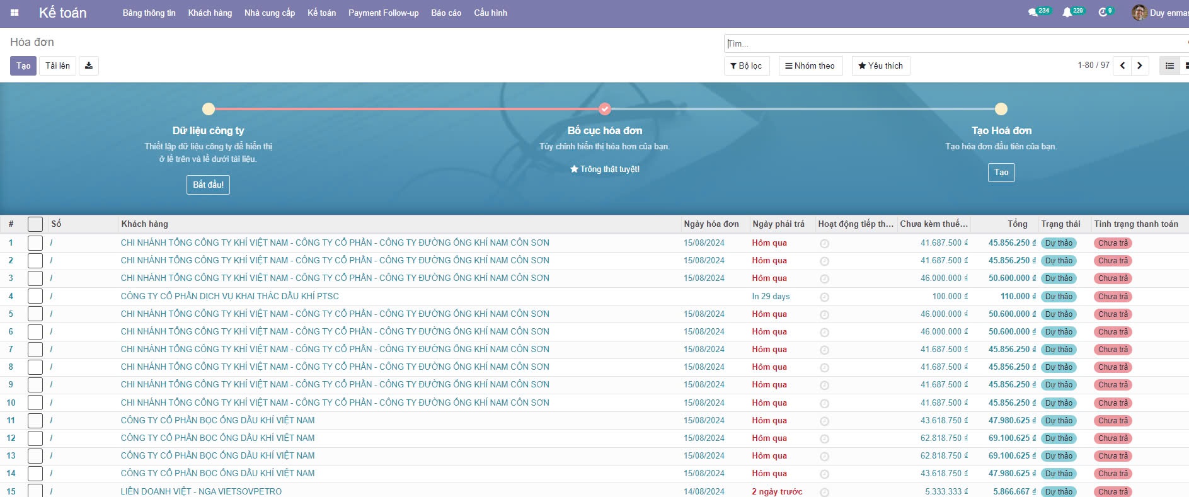Click the Bố cục hóa đơn progress step marker
The image size is (1189, 497).
pyautogui.click(x=605, y=109)
